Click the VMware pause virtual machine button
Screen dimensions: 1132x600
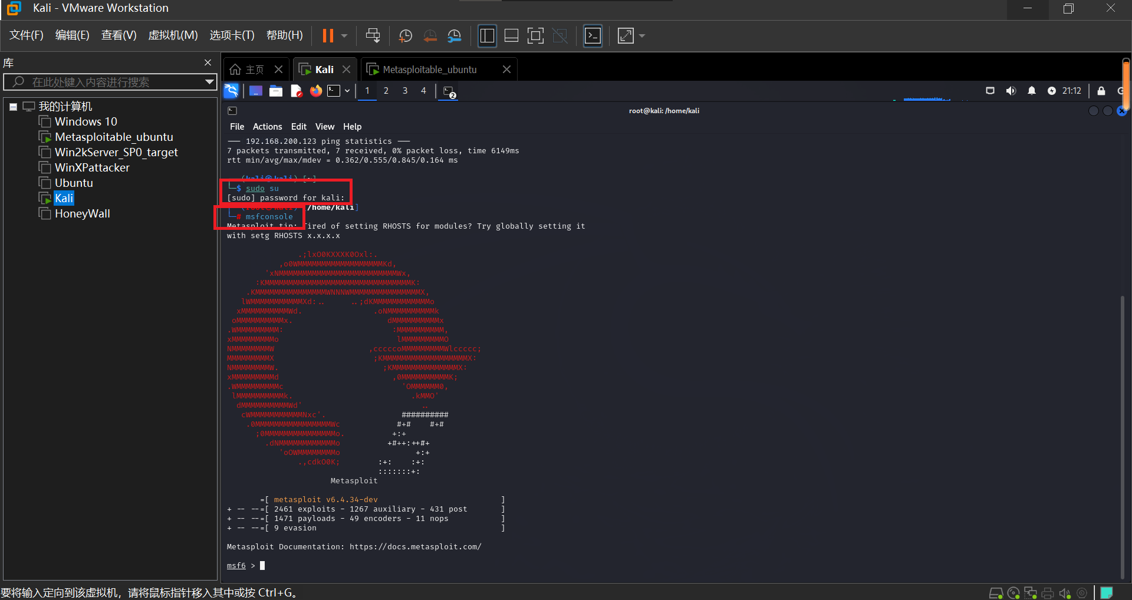pos(328,36)
